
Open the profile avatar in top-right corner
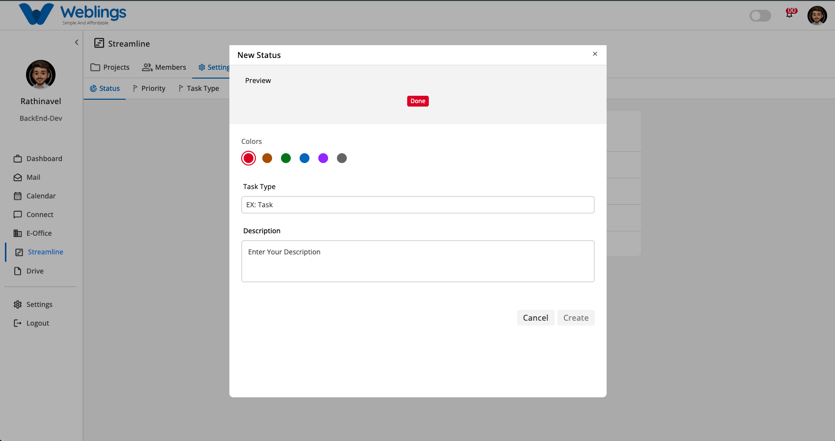pyautogui.click(x=817, y=16)
